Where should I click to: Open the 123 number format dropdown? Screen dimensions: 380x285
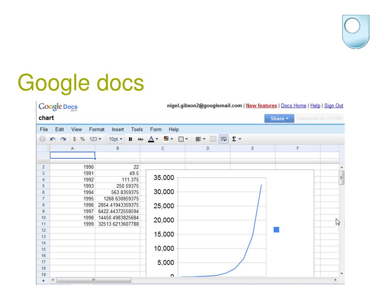(95, 139)
